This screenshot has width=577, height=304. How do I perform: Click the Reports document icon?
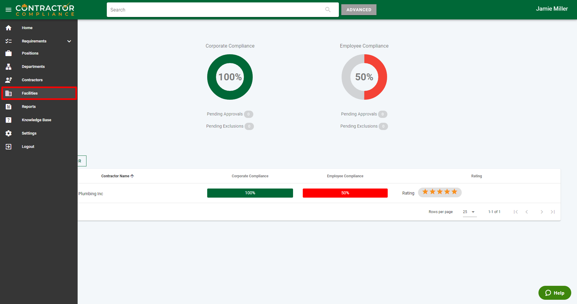click(x=8, y=107)
